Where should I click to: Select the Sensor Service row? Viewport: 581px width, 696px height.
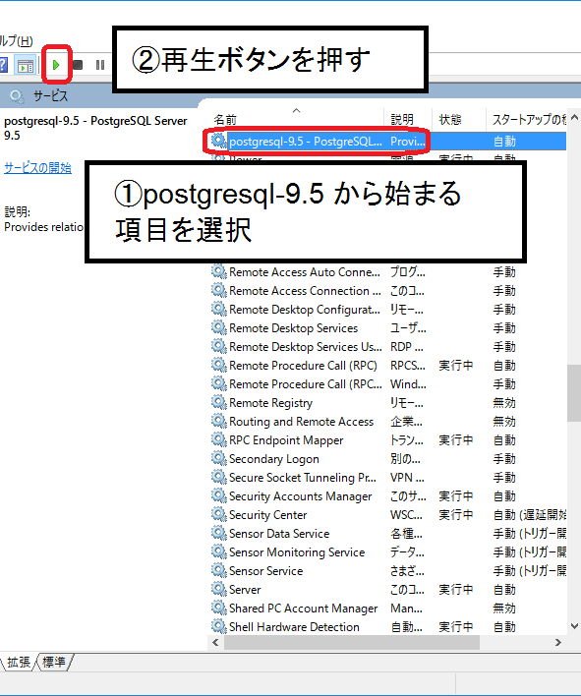coord(388,570)
